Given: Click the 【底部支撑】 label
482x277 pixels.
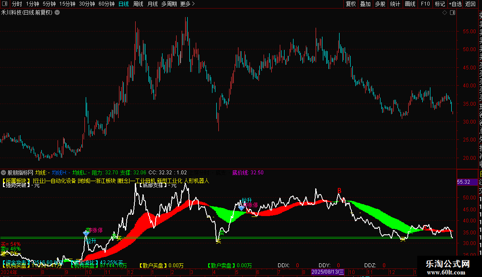Looking at the screenshot, I should [x=153, y=185].
